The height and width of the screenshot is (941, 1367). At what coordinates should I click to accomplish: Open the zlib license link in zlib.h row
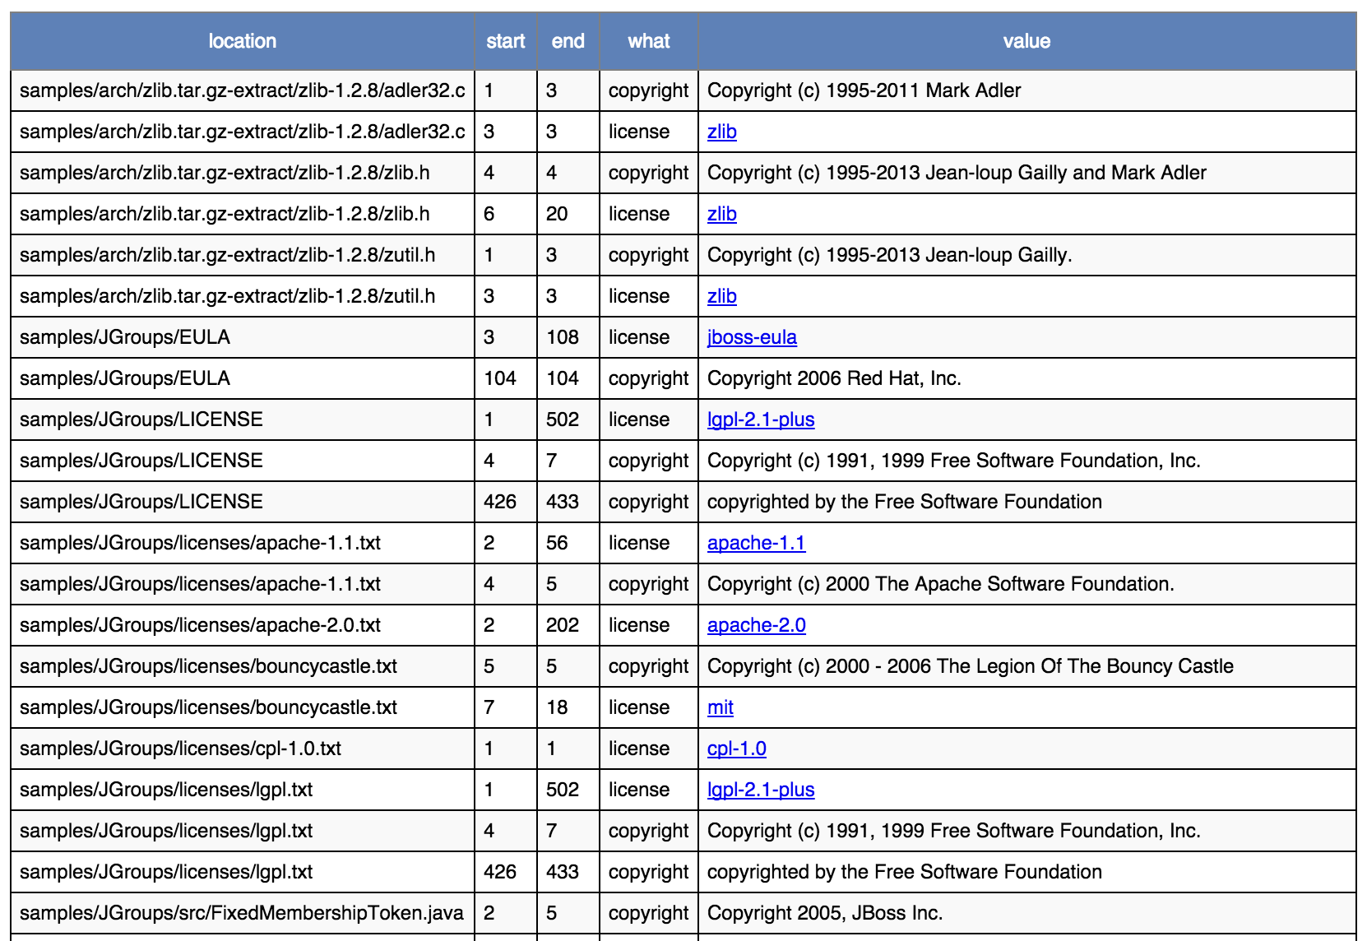721,214
